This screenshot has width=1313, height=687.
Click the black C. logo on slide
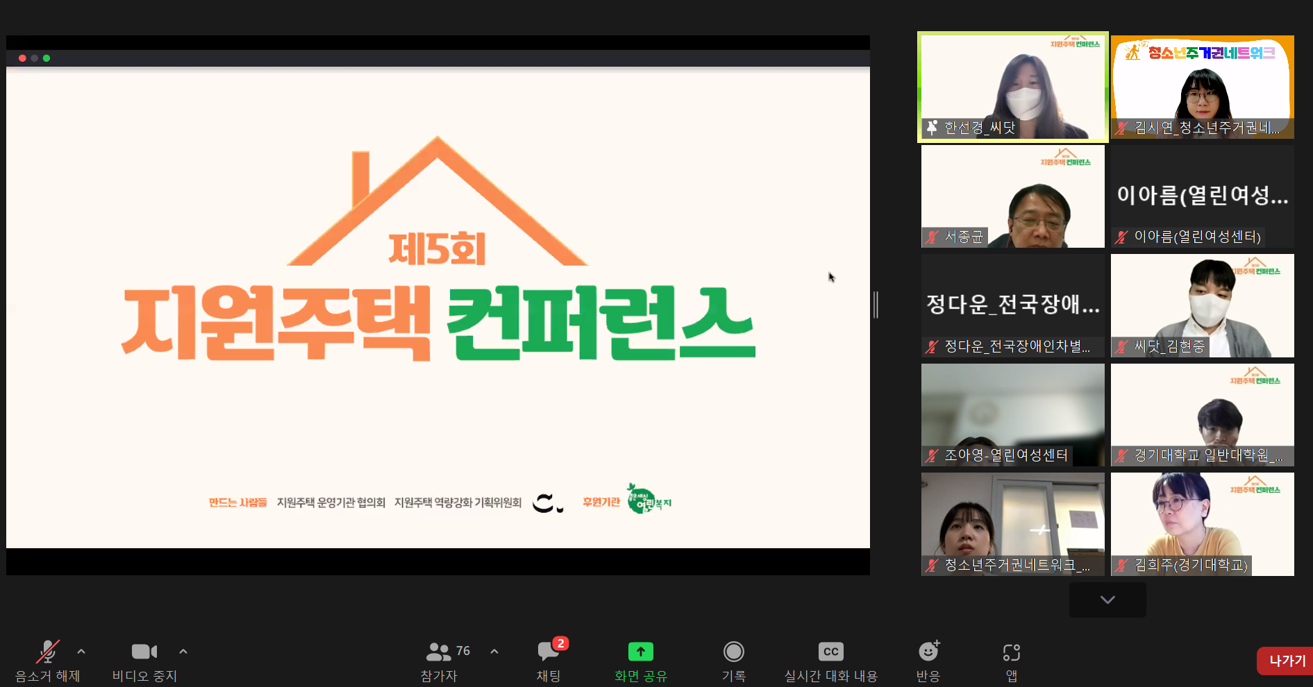pyautogui.click(x=548, y=503)
